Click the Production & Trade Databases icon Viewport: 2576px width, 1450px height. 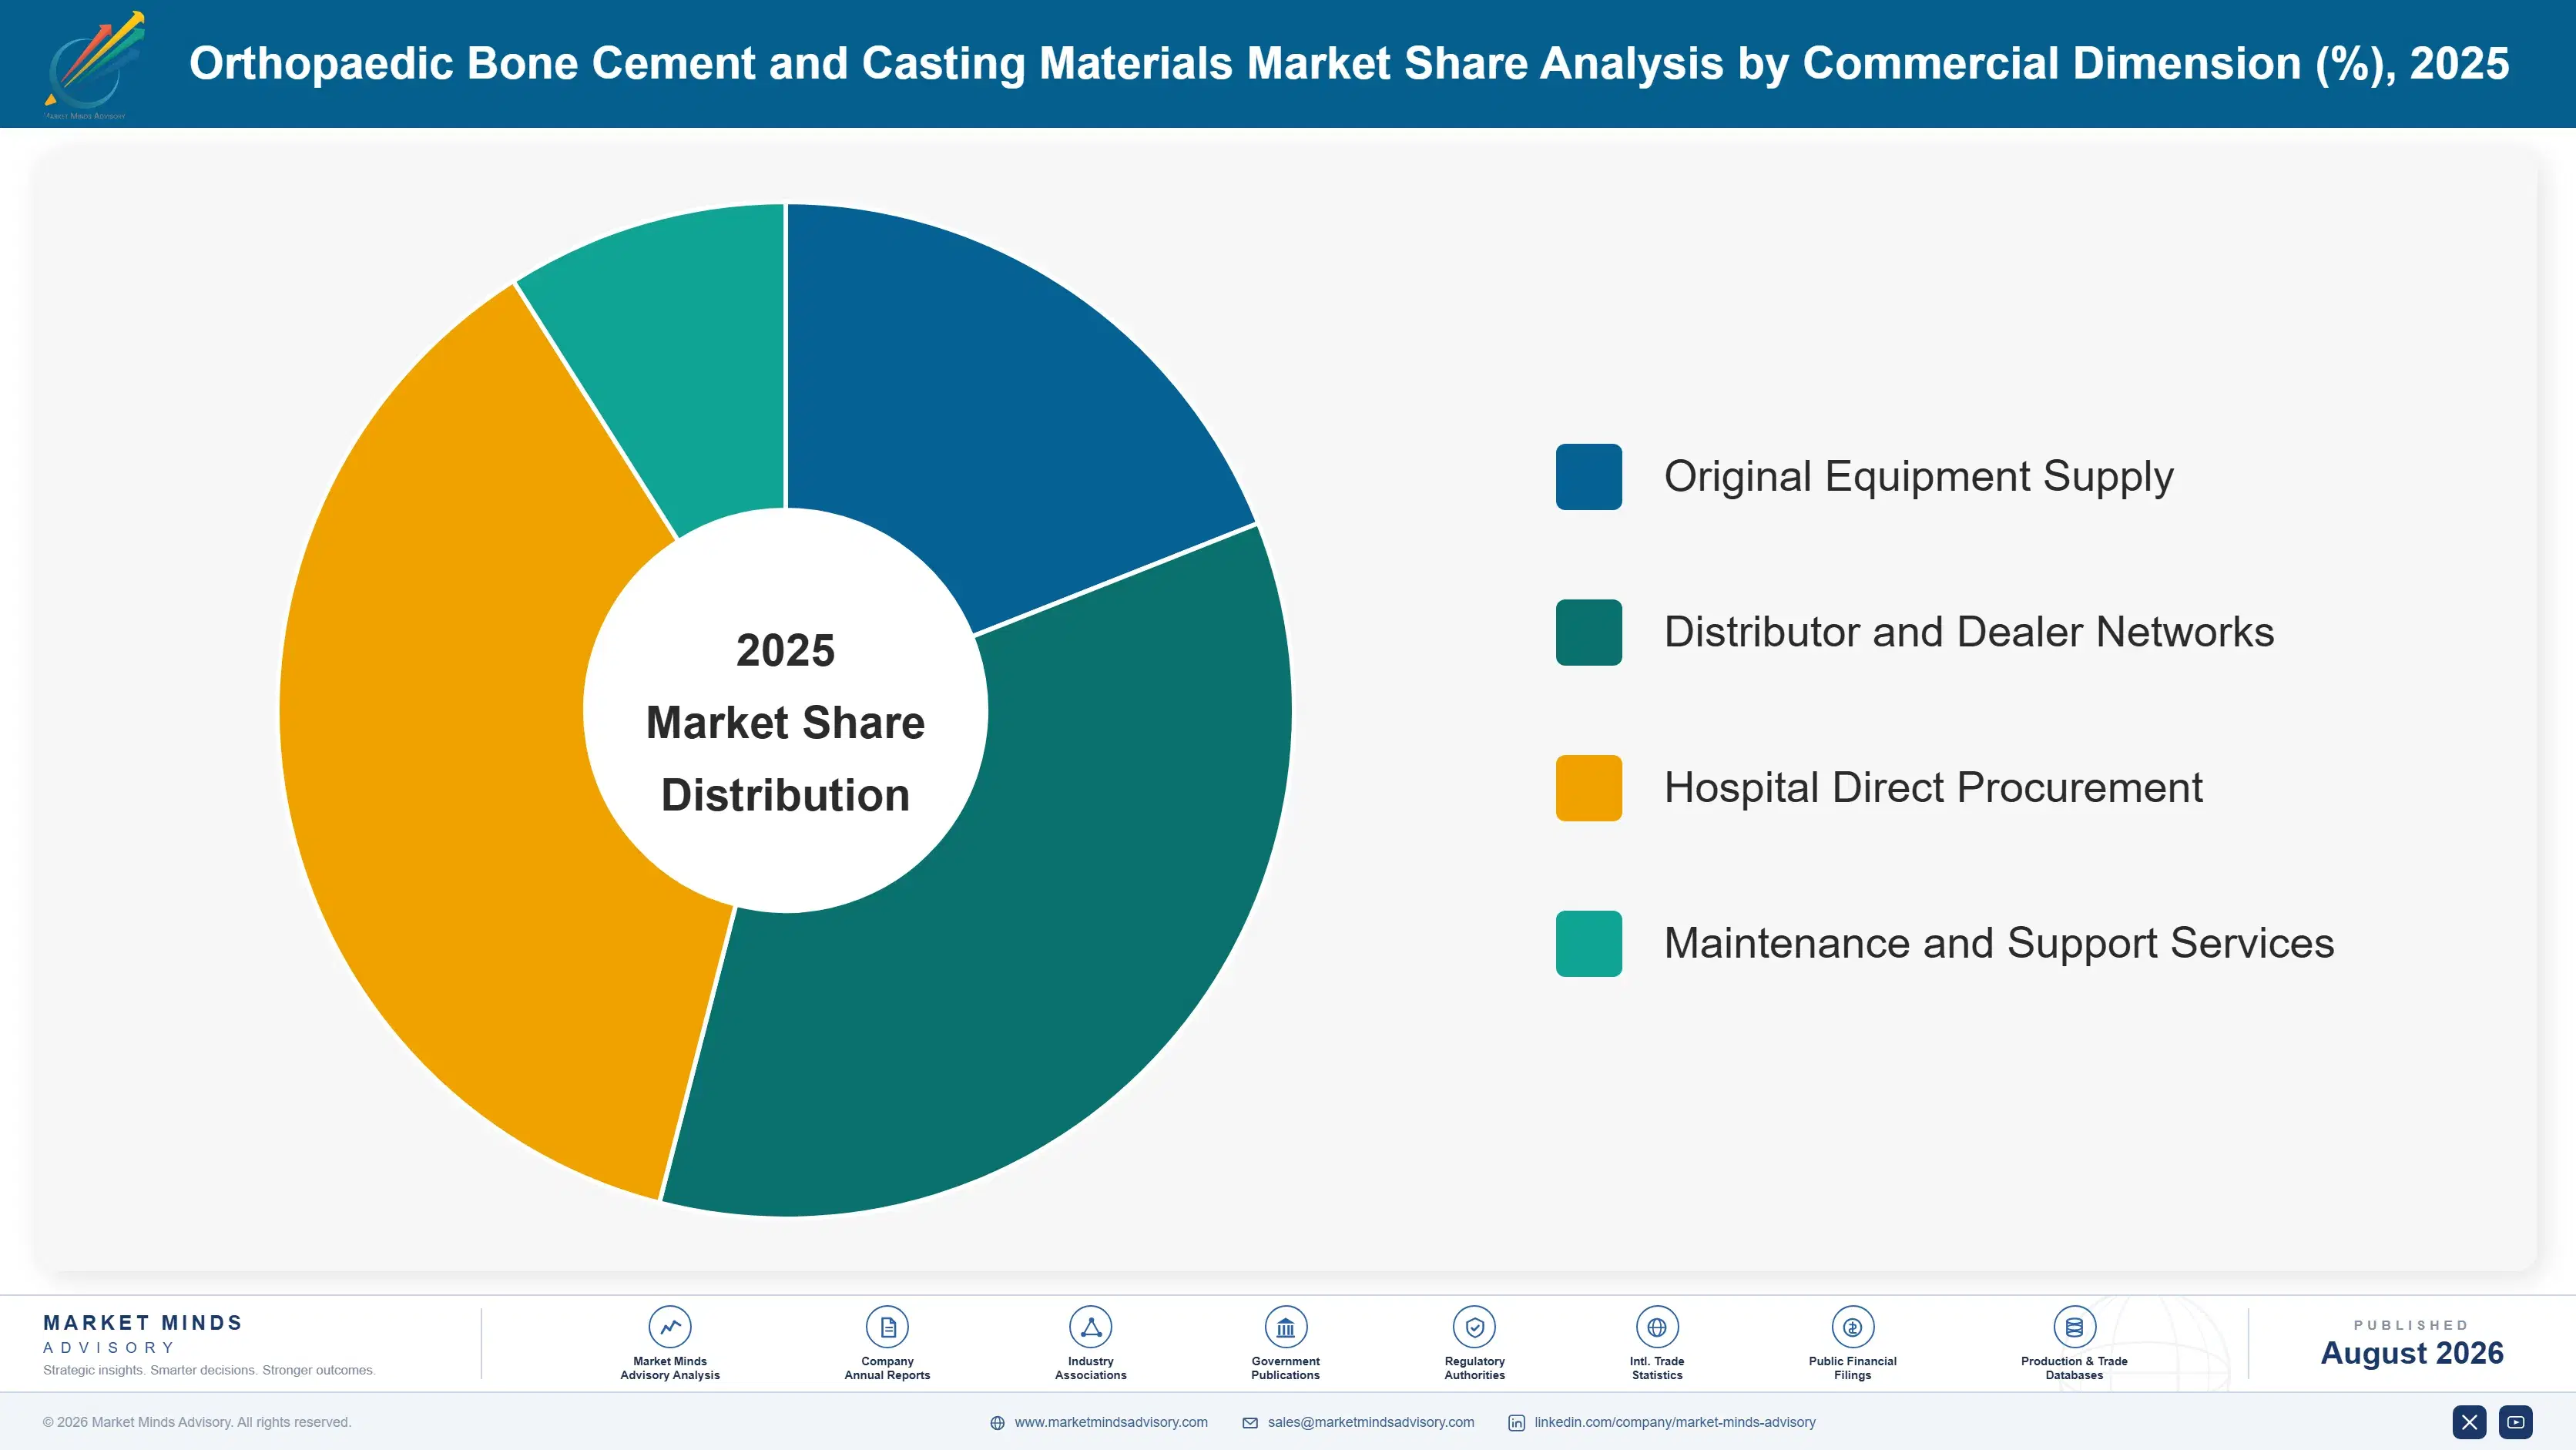click(2074, 1327)
